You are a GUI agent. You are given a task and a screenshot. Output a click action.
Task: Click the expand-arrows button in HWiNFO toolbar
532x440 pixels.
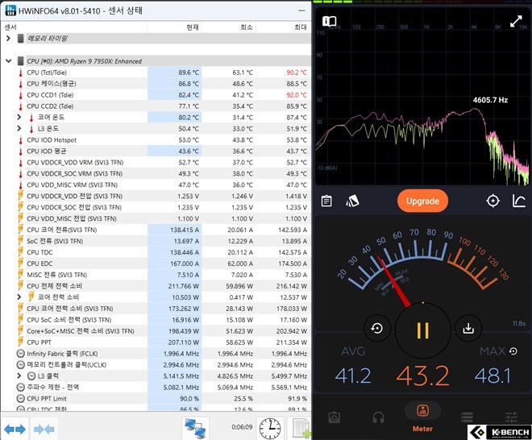coord(15,430)
